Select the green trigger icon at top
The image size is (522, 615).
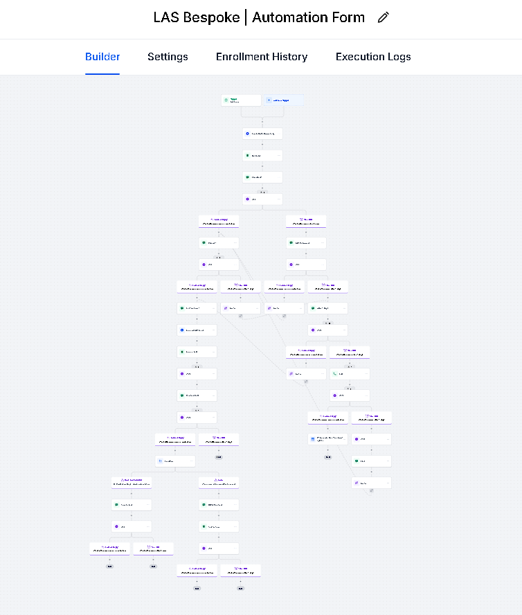click(x=226, y=100)
